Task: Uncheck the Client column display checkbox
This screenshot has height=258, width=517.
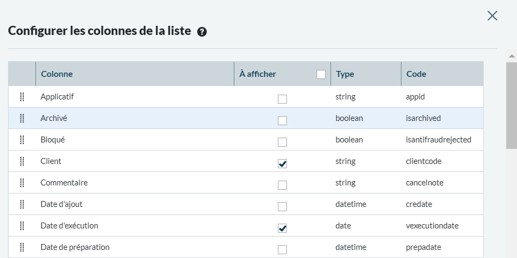Action: 282,163
